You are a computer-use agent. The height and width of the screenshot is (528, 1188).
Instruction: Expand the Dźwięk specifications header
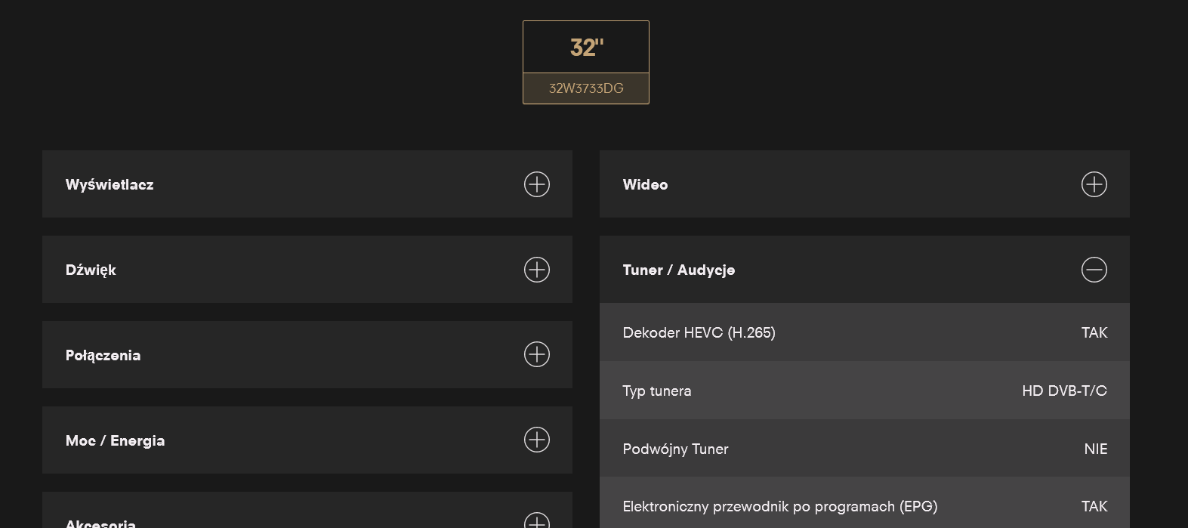pos(307,270)
